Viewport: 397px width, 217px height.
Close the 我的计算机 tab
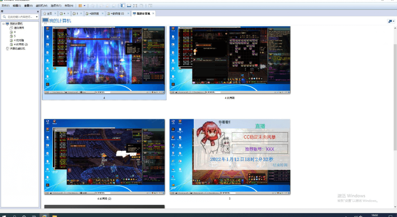coord(153,13)
